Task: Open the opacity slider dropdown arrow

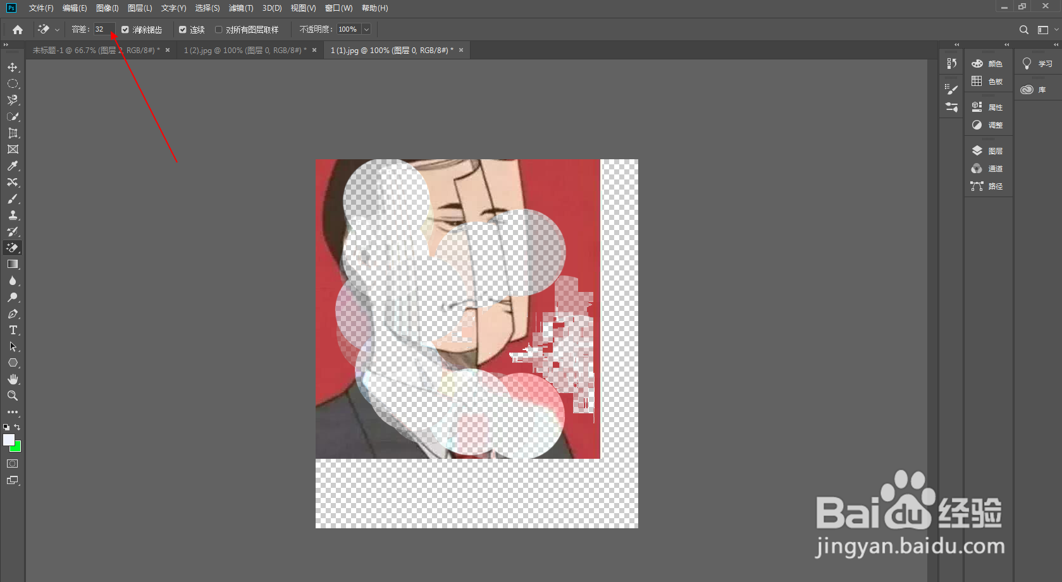Action: 366,30
